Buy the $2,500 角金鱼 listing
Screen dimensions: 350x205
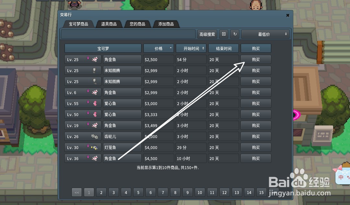pos(256,59)
